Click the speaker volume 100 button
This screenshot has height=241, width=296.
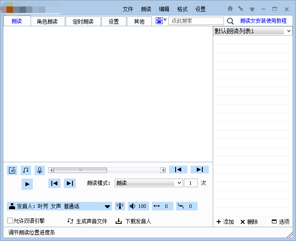tap(138, 206)
